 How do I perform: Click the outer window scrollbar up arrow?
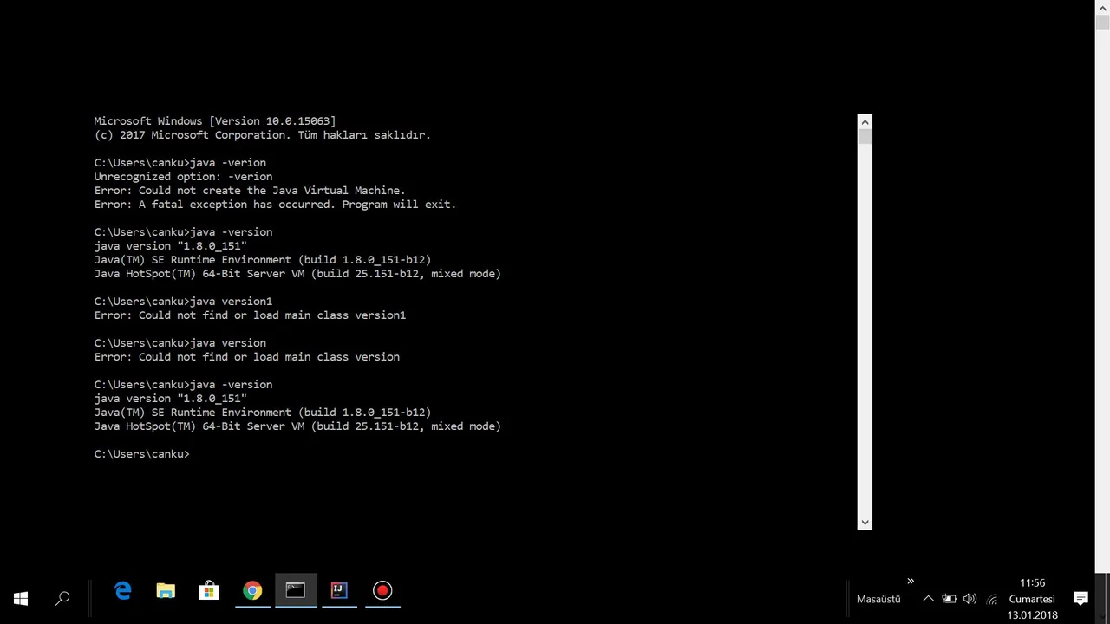click(1103, 7)
